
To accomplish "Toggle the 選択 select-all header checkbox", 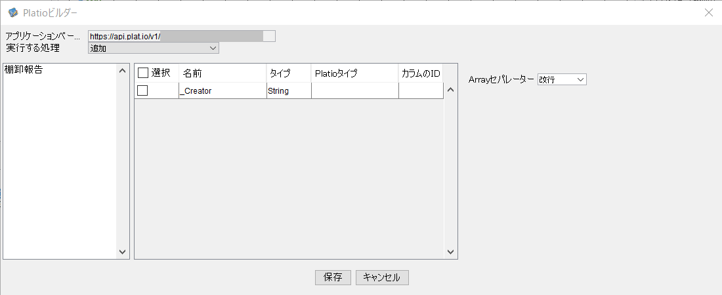I will (x=143, y=73).
